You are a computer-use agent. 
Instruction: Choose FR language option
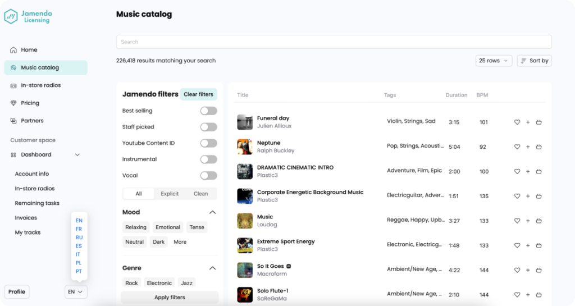79,229
